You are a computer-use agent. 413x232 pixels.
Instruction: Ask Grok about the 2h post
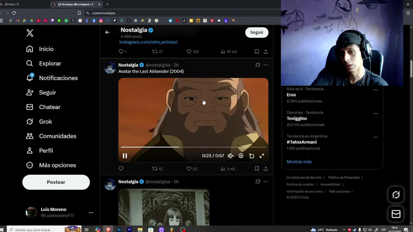[258, 65]
